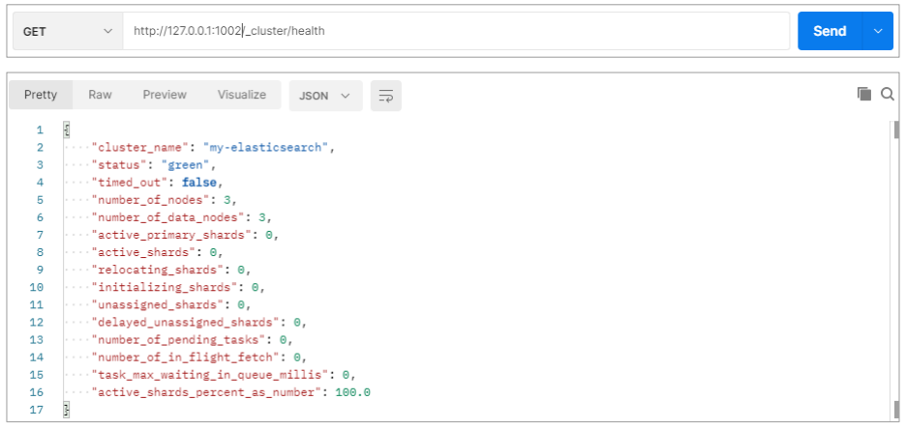
Task: Click the request URL input field
Action: (456, 31)
